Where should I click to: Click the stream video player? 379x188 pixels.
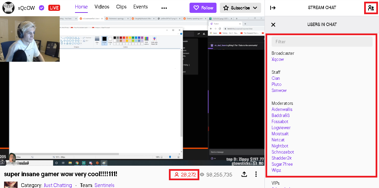[x=132, y=91]
